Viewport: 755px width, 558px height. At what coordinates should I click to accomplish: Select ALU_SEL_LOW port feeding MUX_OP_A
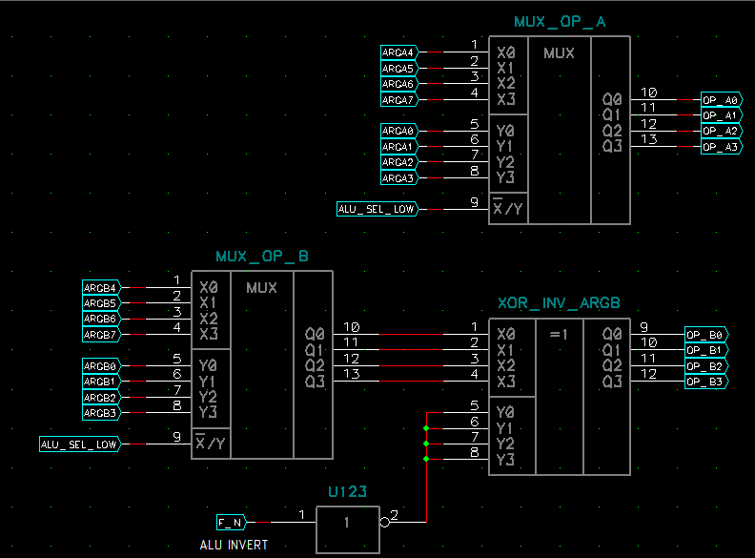(377, 209)
